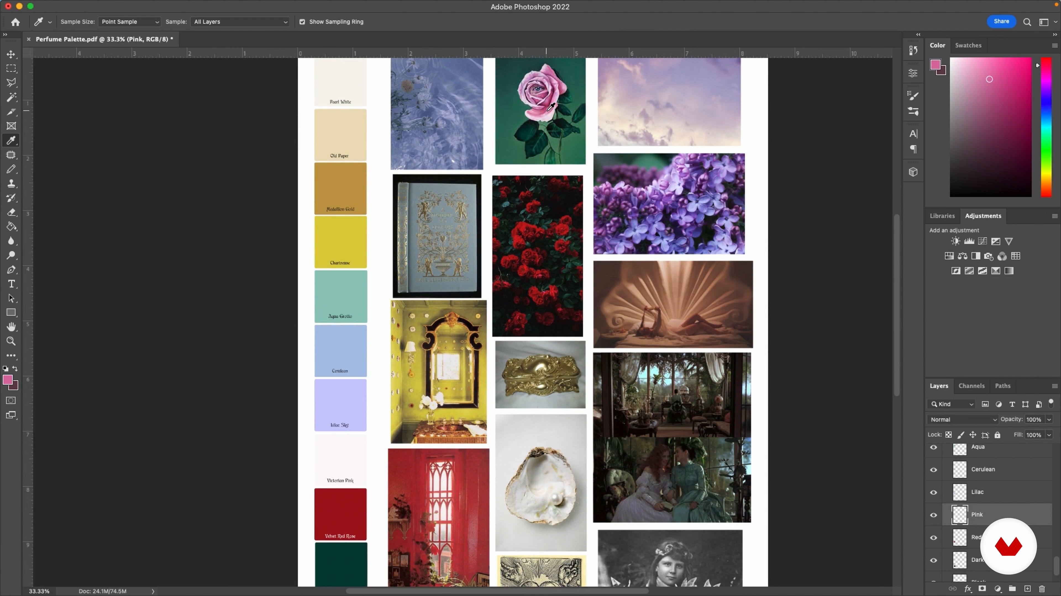Toggle layer filter on/off switch
Viewport: 1061px width, 596px height.
(1051, 403)
